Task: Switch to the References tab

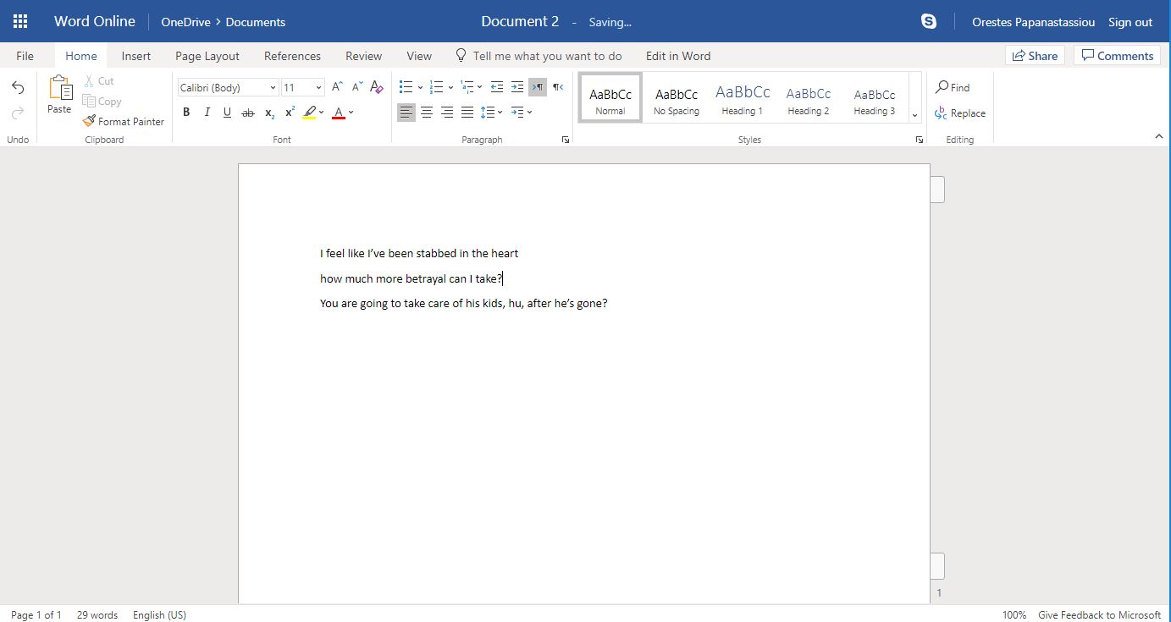Action: 292,56
